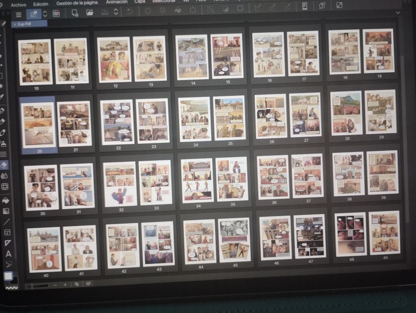
Task: Select the highlighted Eraser tool
Action: [x=4, y=165]
